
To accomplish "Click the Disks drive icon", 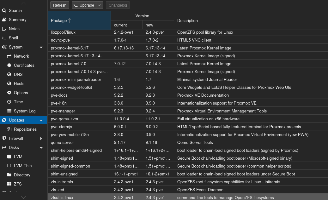I will click(x=4, y=147).
